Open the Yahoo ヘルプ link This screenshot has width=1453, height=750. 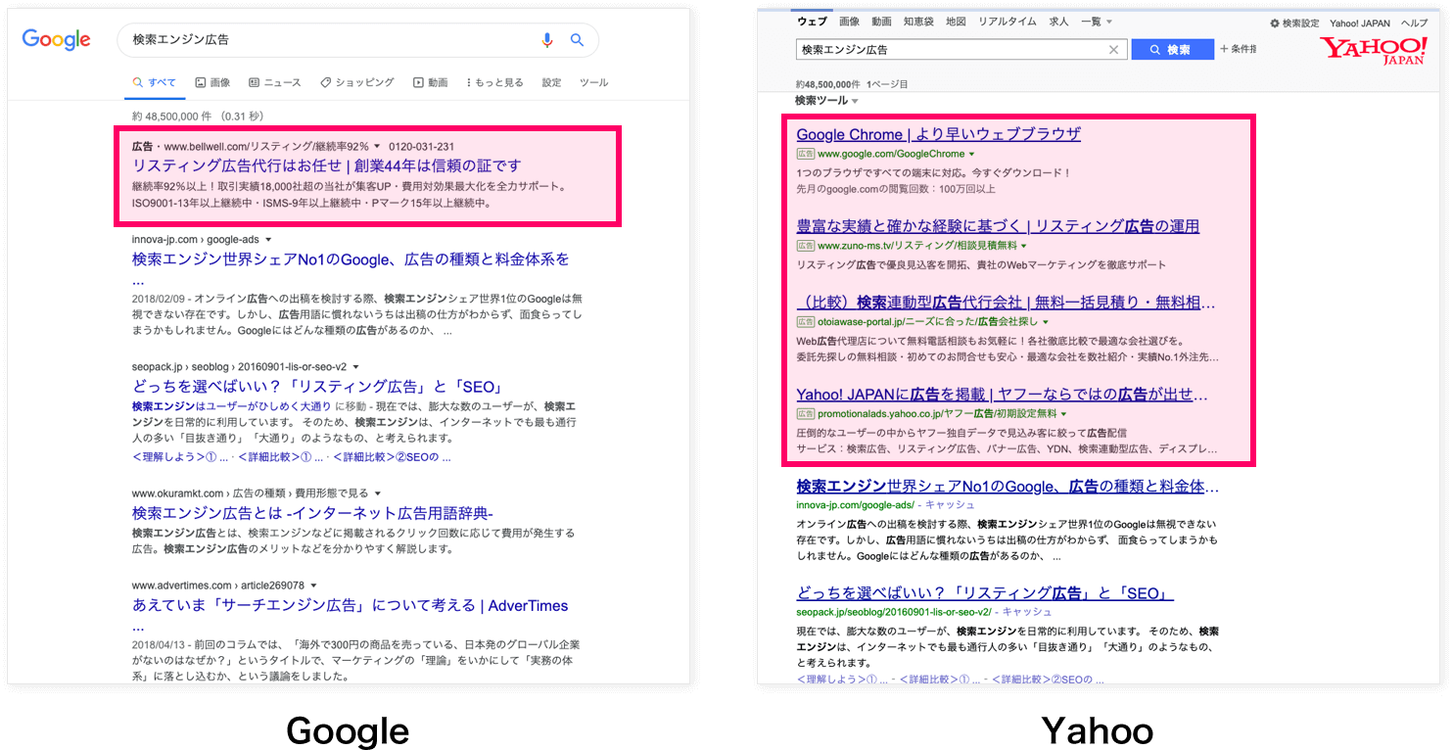[x=1415, y=23]
